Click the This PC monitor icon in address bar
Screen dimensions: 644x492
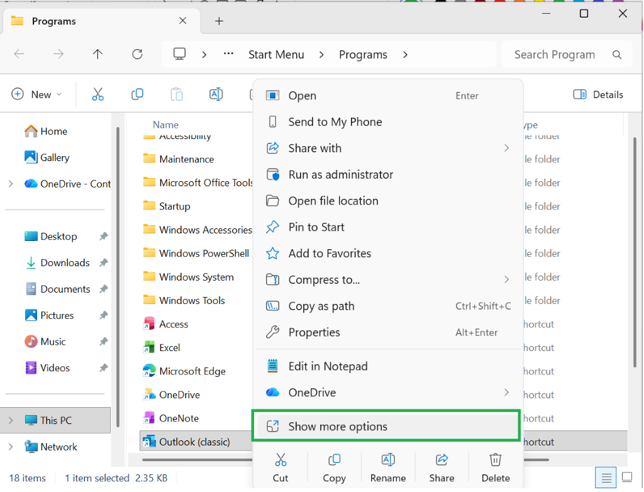[179, 54]
